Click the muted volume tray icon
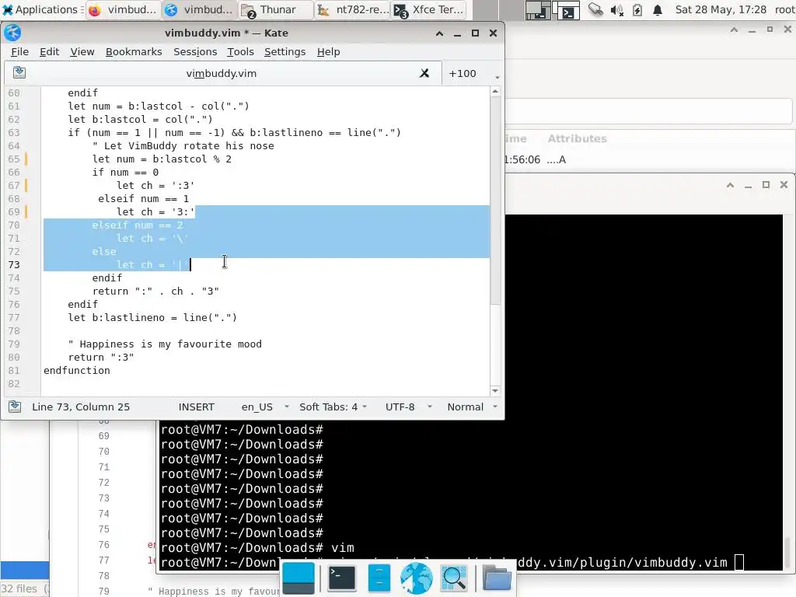796x597 pixels. (x=616, y=9)
